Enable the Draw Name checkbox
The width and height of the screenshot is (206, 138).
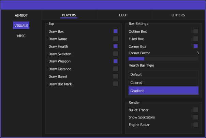pos(116,39)
